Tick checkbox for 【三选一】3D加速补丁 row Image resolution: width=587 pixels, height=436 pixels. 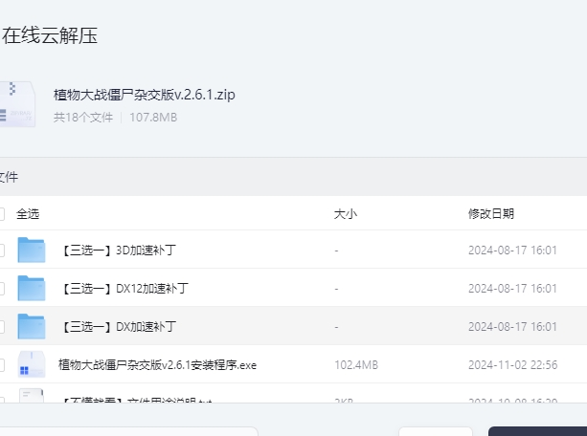pos(2,251)
